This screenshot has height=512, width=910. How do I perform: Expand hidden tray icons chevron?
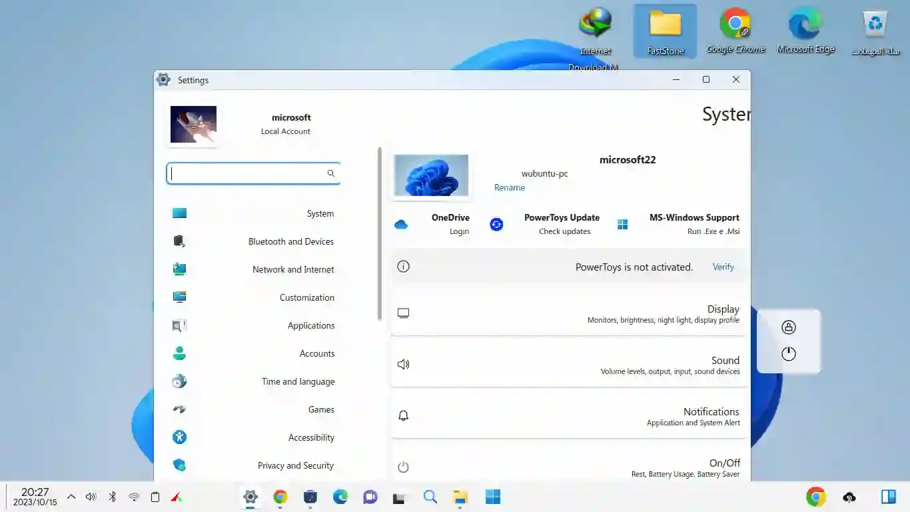coord(71,497)
